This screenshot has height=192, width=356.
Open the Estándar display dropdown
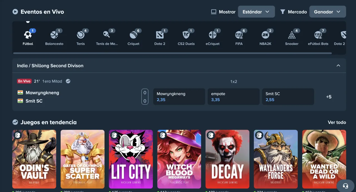click(x=256, y=12)
